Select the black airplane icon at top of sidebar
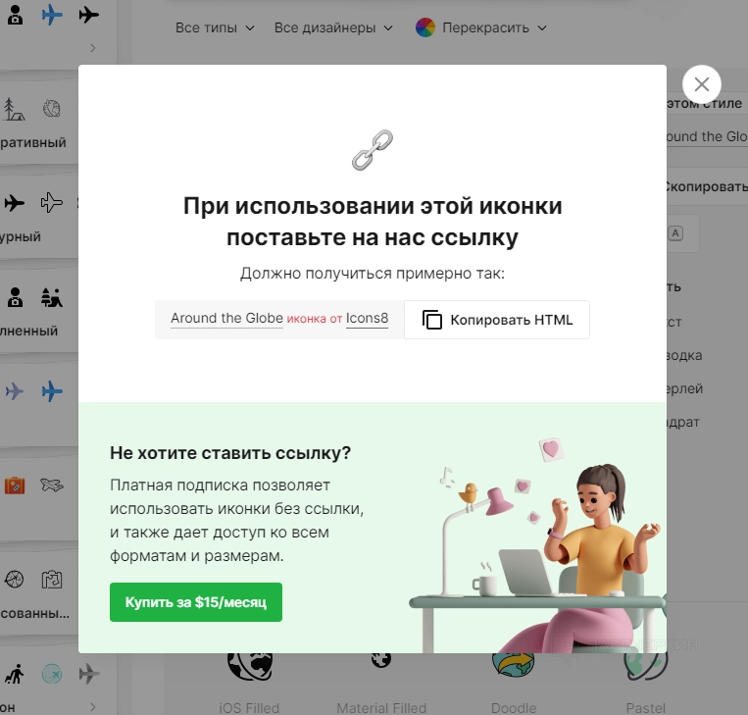The image size is (748, 715). point(89,15)
